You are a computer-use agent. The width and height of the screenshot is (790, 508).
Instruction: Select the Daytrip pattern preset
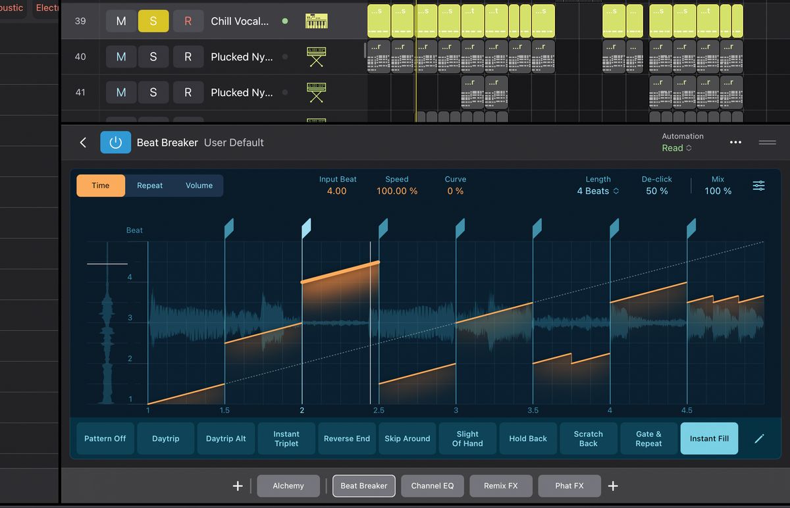(165, 438)
